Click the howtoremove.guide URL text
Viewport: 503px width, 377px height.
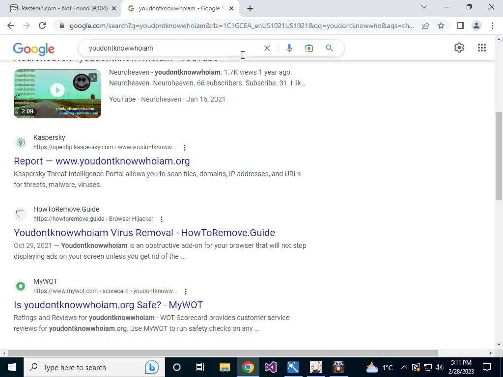[x=93, y=219]
